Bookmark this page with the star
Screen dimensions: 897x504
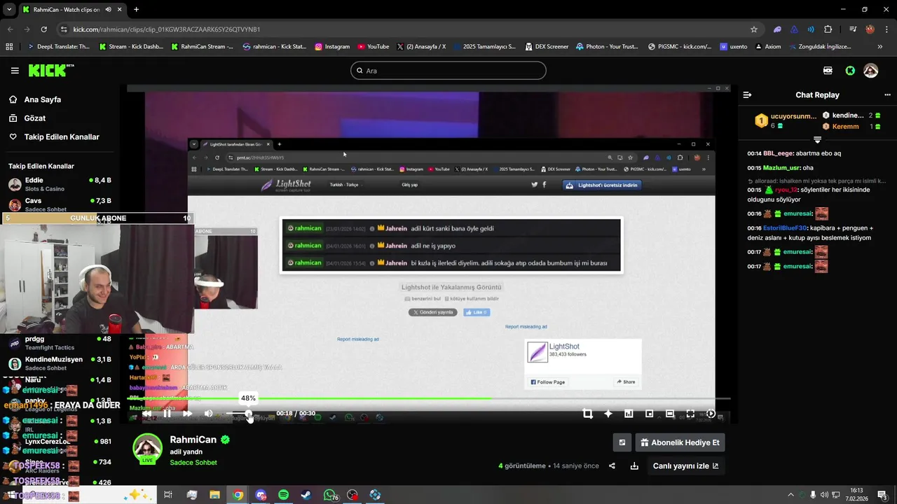(754, 29)
